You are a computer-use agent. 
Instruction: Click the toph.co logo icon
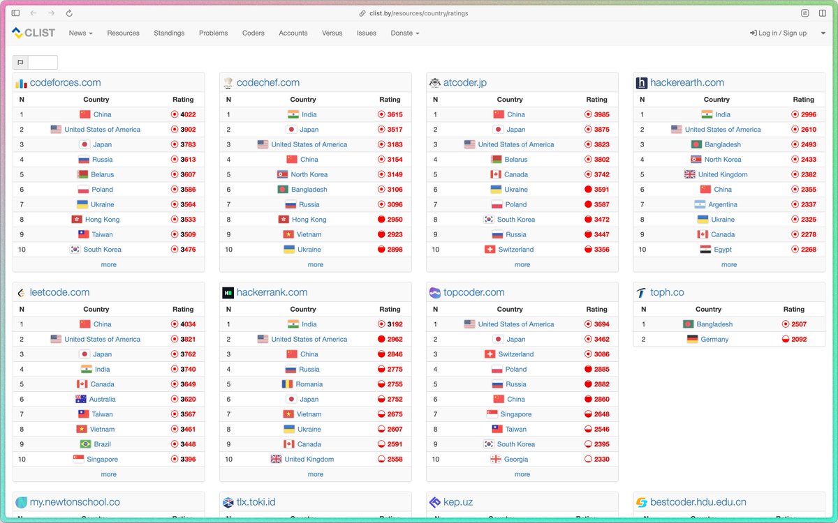(641, 293)
